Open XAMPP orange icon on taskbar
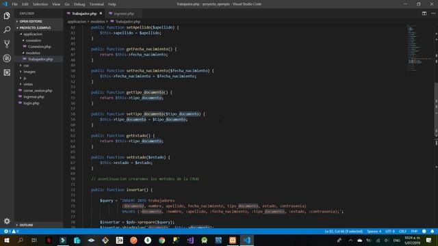The height and width of the screenshot is (246, 438). [233, 240]
